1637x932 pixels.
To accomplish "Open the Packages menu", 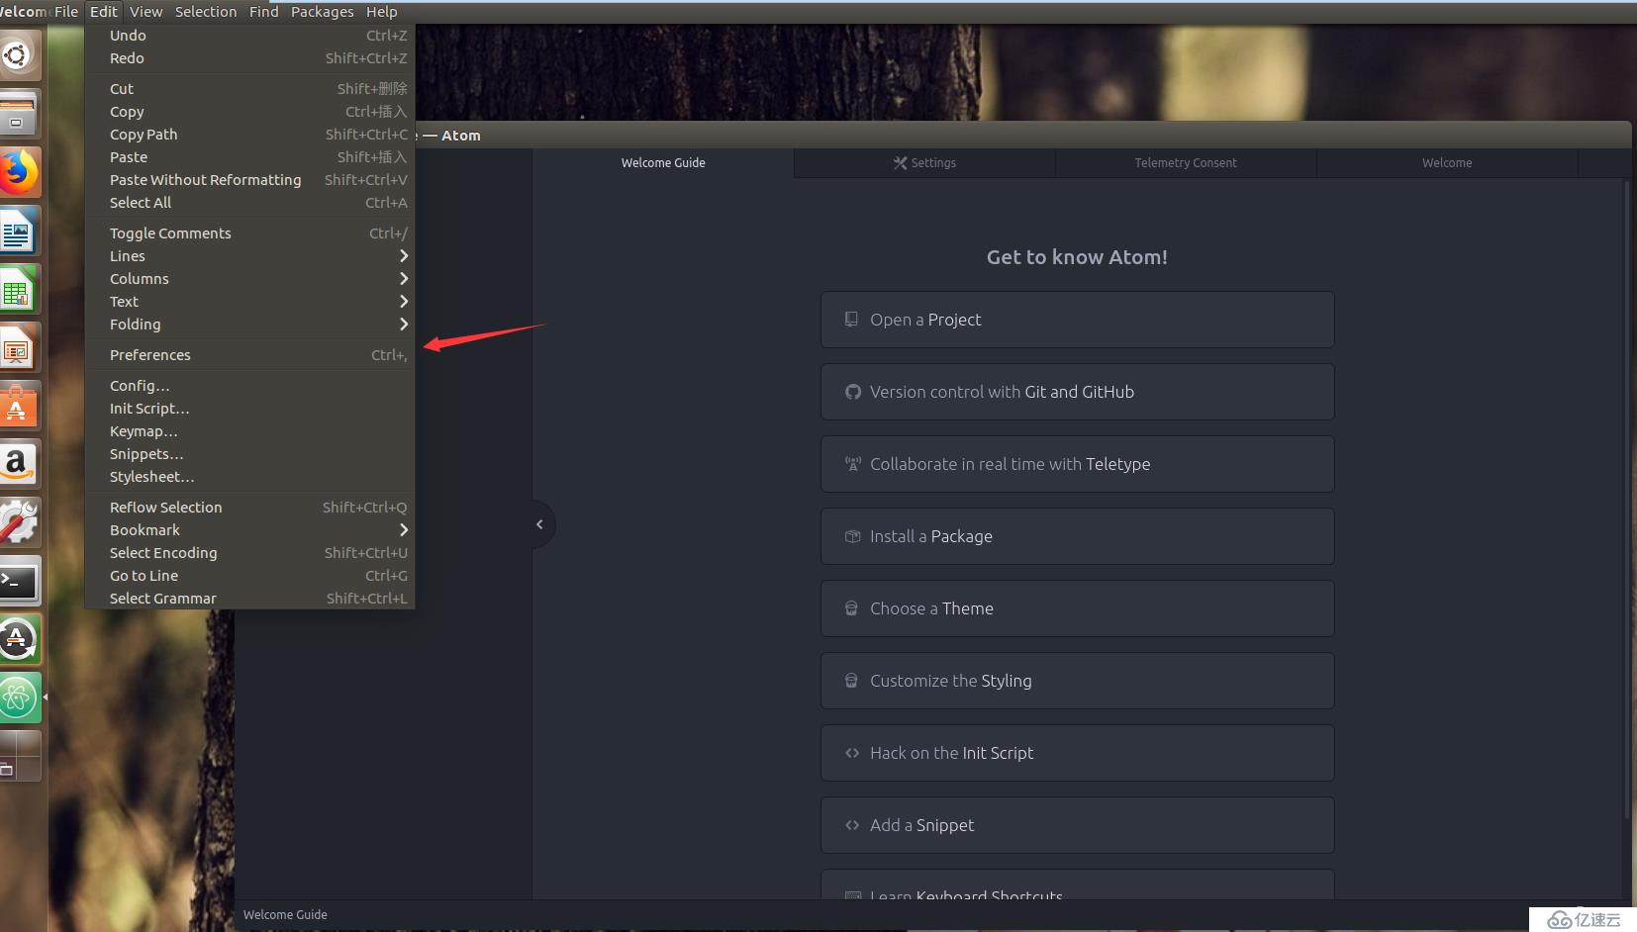I will click(323, 12).
